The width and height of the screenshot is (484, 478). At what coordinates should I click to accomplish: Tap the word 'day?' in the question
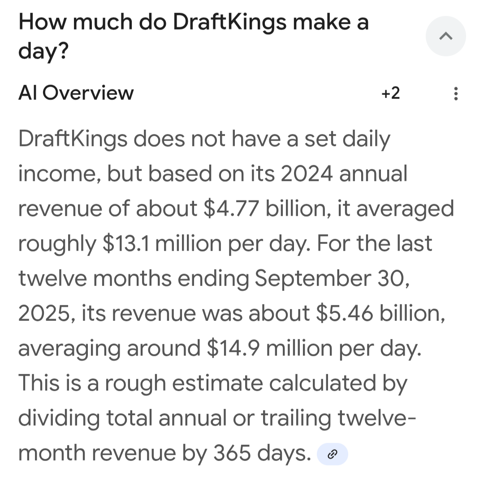43,51
